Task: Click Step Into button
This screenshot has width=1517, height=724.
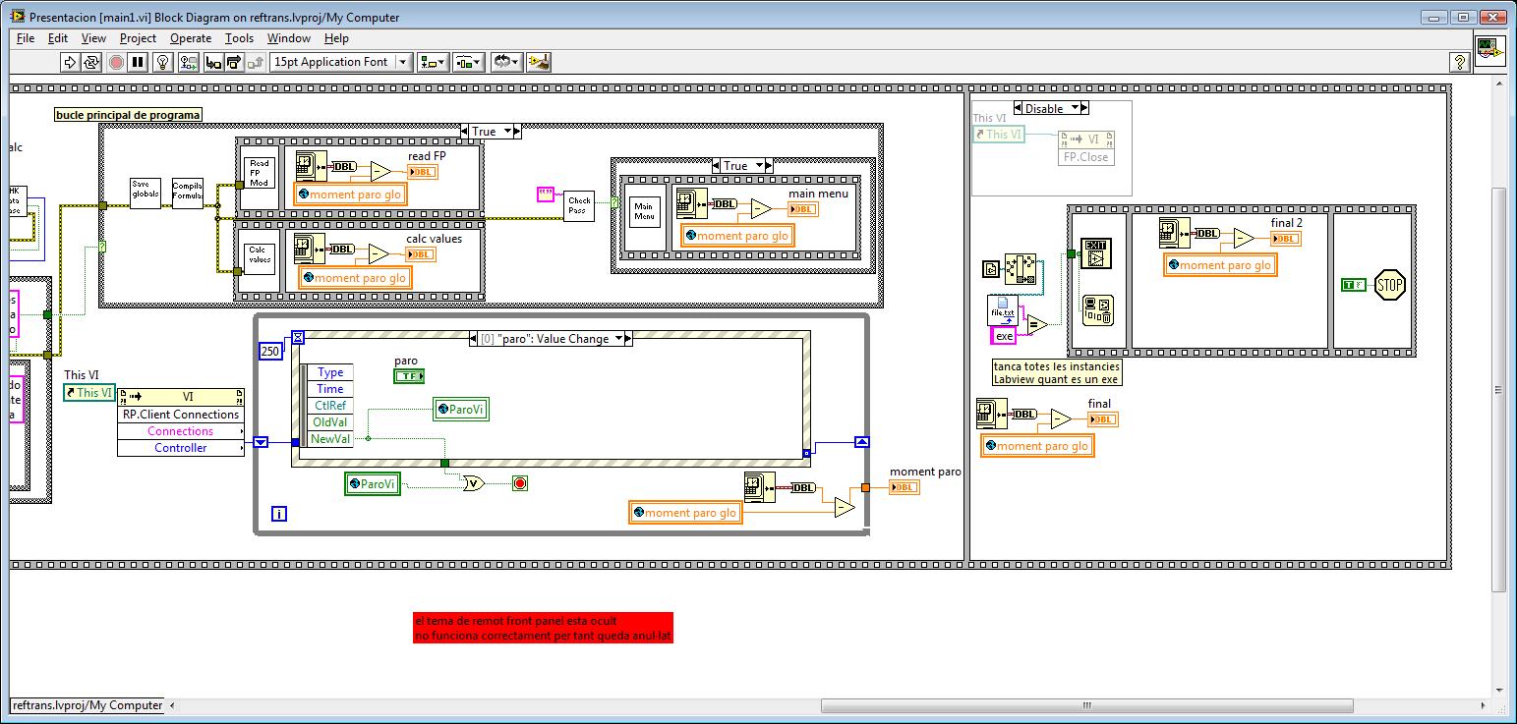Action: pos(212,62)
